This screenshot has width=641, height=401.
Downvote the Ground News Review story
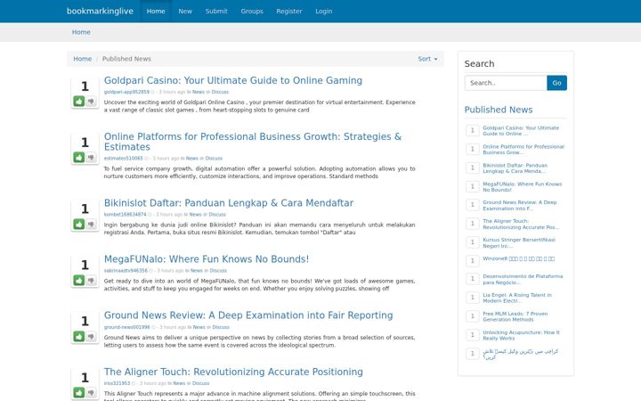pos(91,336)
